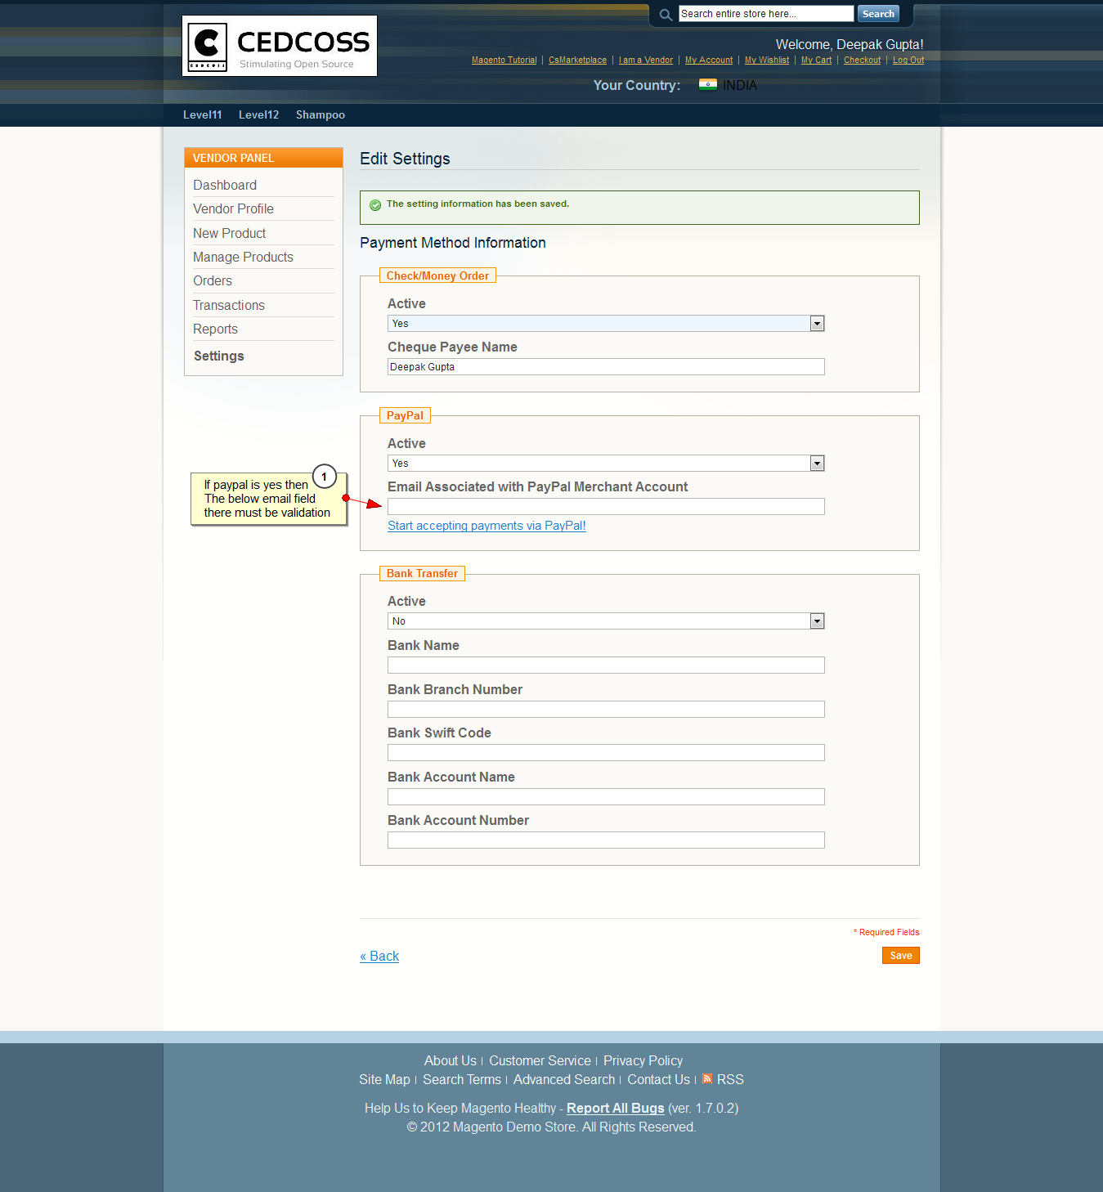1103x1192 pixels.
Task: Open My Account link
Action: pos(709,60)
